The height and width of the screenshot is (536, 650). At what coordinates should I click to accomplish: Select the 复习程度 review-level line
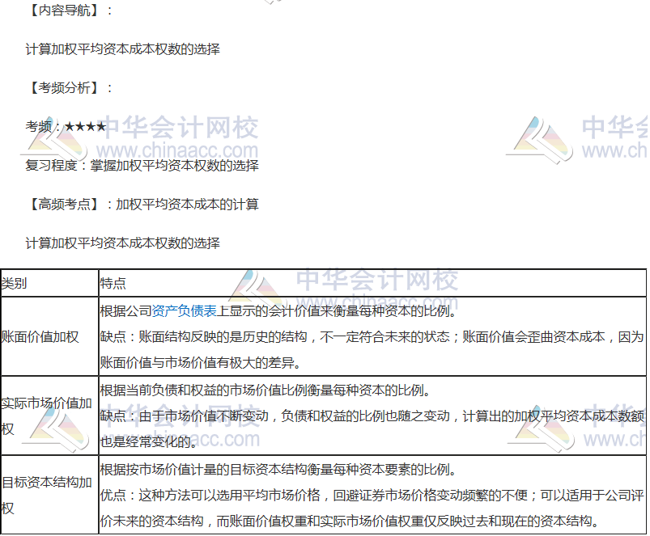(142, 166)
